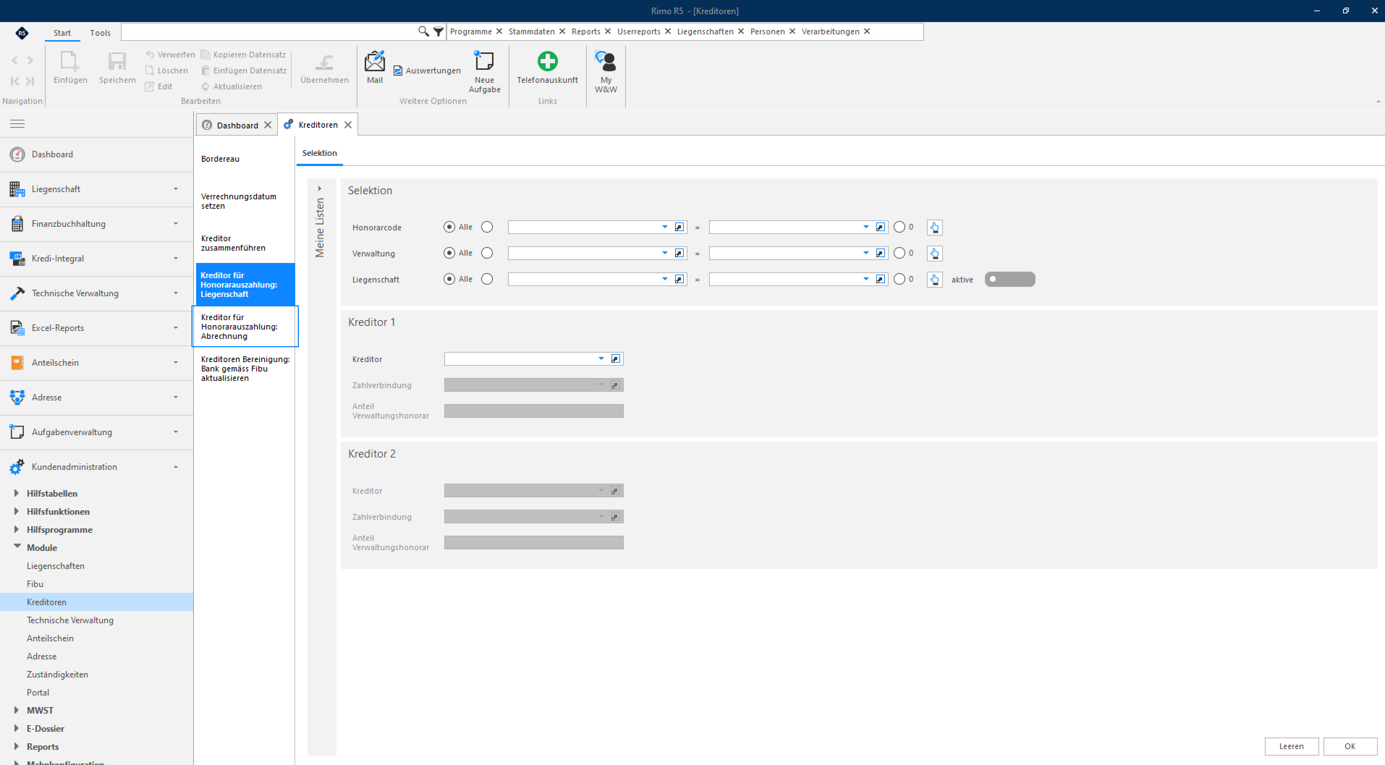
Task: Click into the top search field
Action: [x=269, y=32]
